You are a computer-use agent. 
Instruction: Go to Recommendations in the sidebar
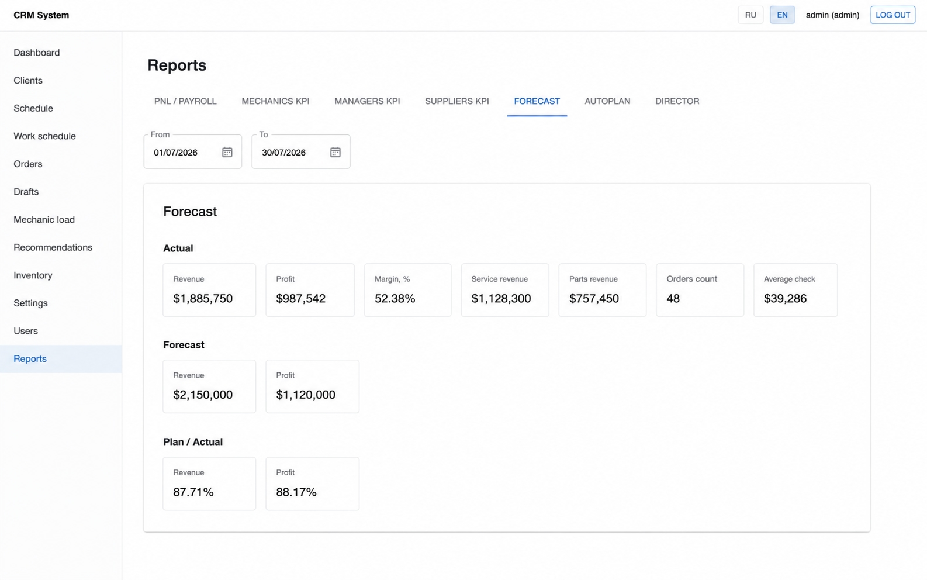tap(61, 247)
